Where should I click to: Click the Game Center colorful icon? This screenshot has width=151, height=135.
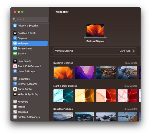15,89
